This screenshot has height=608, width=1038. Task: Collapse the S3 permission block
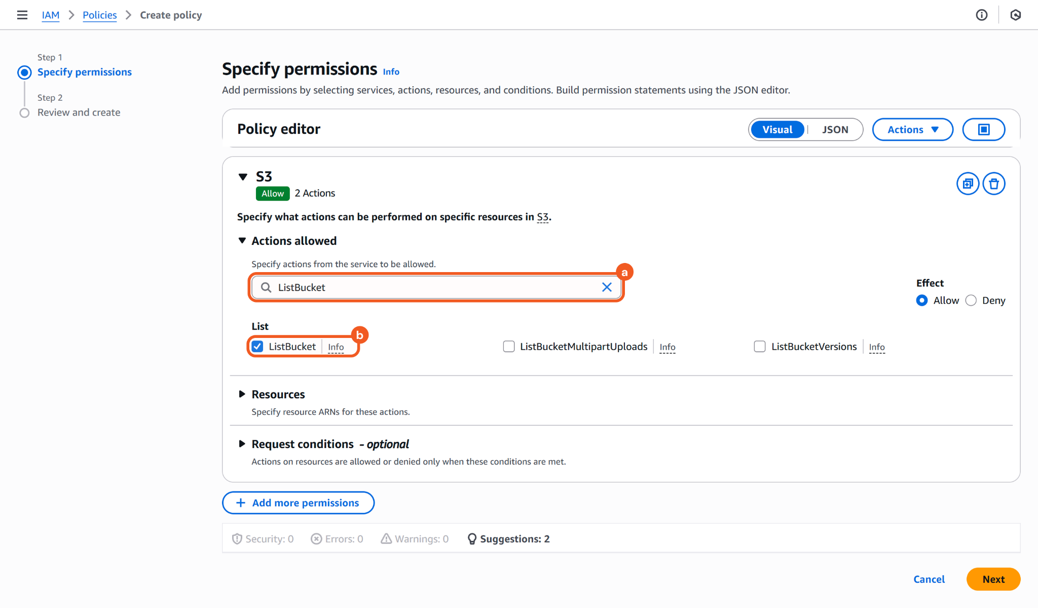coord(243,177)
